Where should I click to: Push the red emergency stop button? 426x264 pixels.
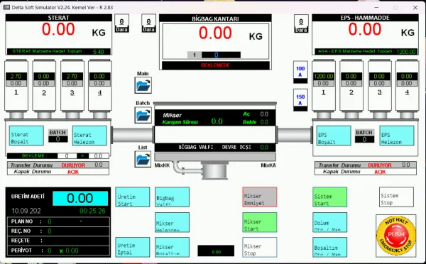396,235
